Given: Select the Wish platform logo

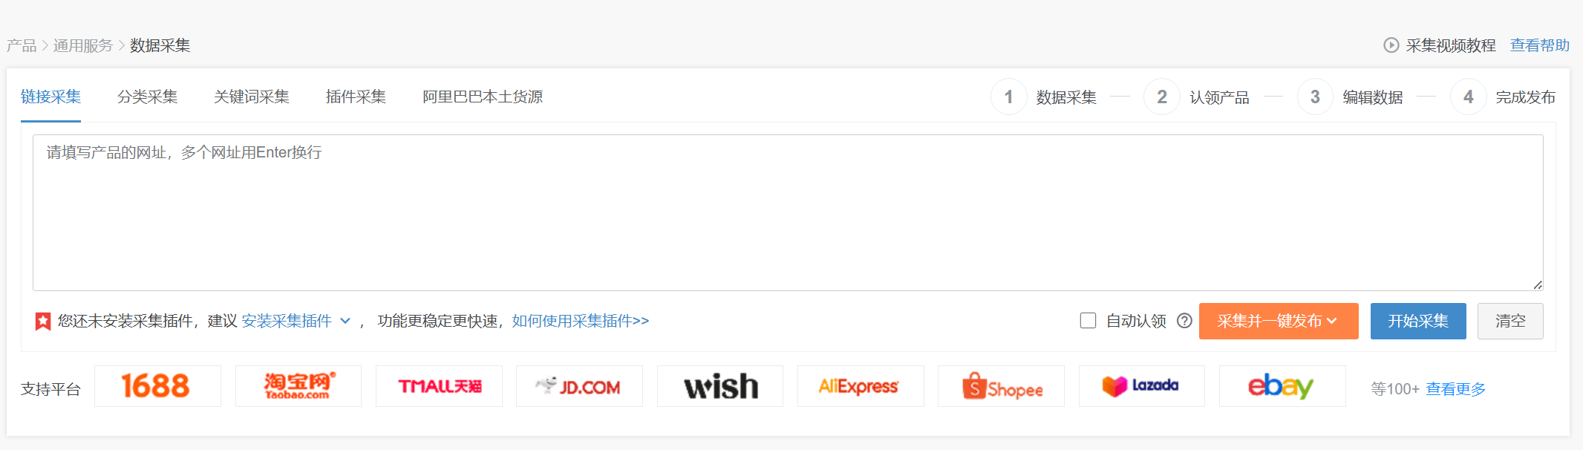Looking at the screenshot, I should [720, 386].
